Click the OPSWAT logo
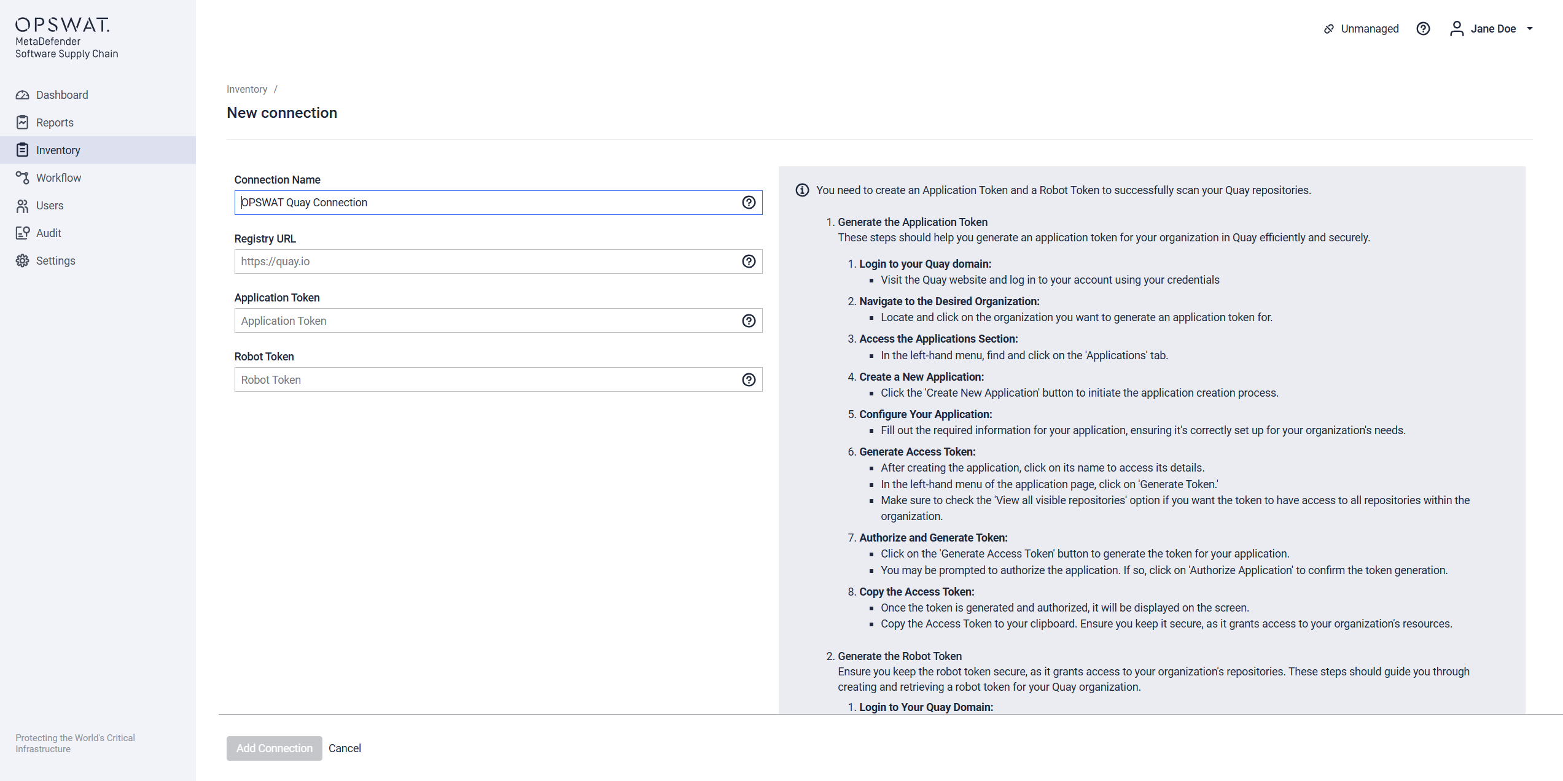Viewport: 1563px width, 781px height. [63, 25]
